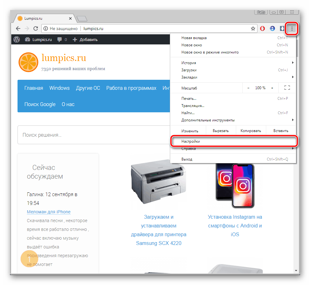Open 'О нас' navigation item
This screenshot has width=310, height=285.
click(x=68, y=104)
